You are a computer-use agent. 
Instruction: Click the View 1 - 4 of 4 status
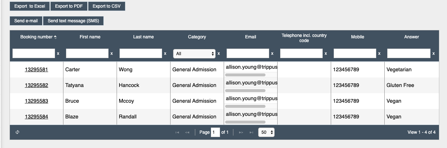[x=421, y=132]
